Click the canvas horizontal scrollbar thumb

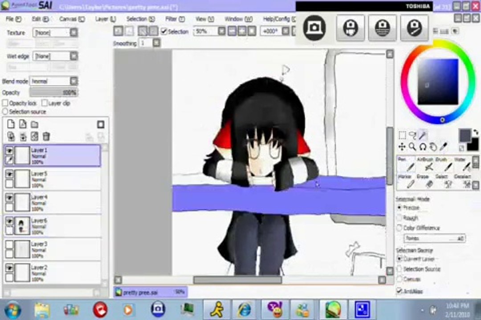point(237,280)
